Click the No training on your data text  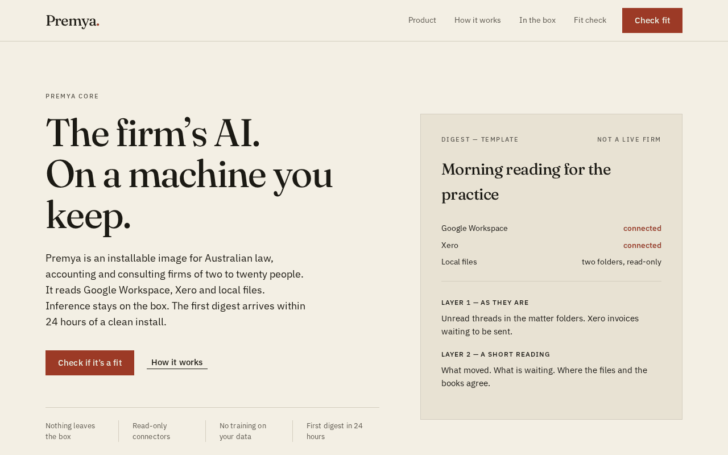243,431
